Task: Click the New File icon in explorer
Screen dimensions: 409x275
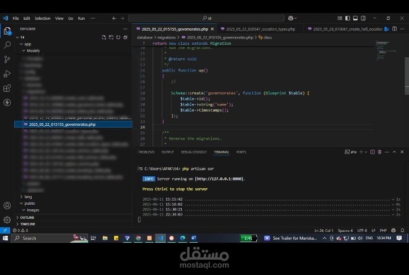Action: click(104, 37)
